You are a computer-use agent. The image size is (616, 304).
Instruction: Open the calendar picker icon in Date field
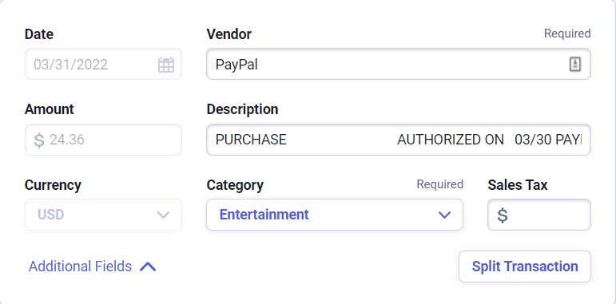click(x=166, y=65)
